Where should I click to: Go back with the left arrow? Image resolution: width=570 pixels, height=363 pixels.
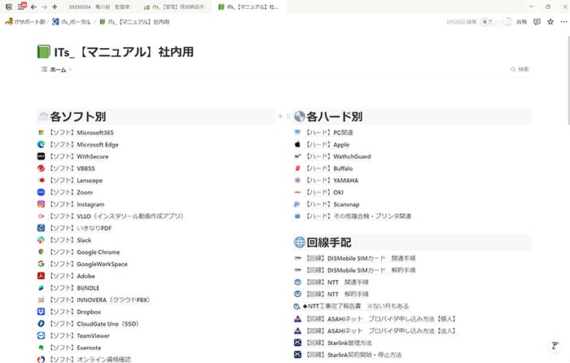pyautogui.click(x=34, y=7)
